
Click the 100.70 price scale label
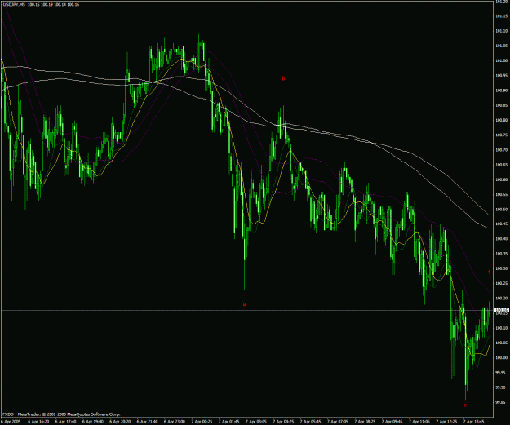tap(501, 150)
